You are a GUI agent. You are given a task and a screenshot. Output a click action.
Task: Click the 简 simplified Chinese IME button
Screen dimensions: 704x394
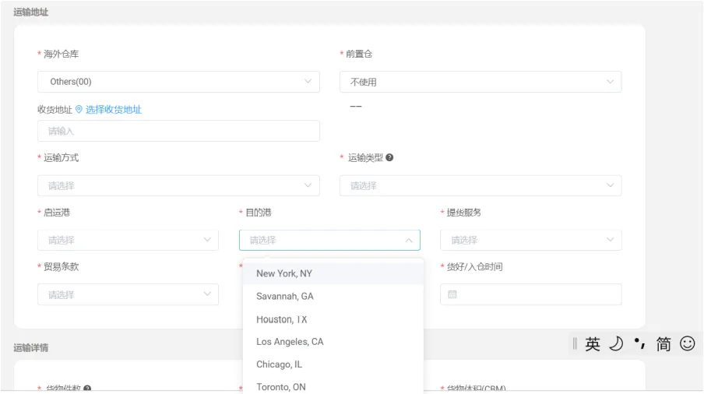click(663, 344)
